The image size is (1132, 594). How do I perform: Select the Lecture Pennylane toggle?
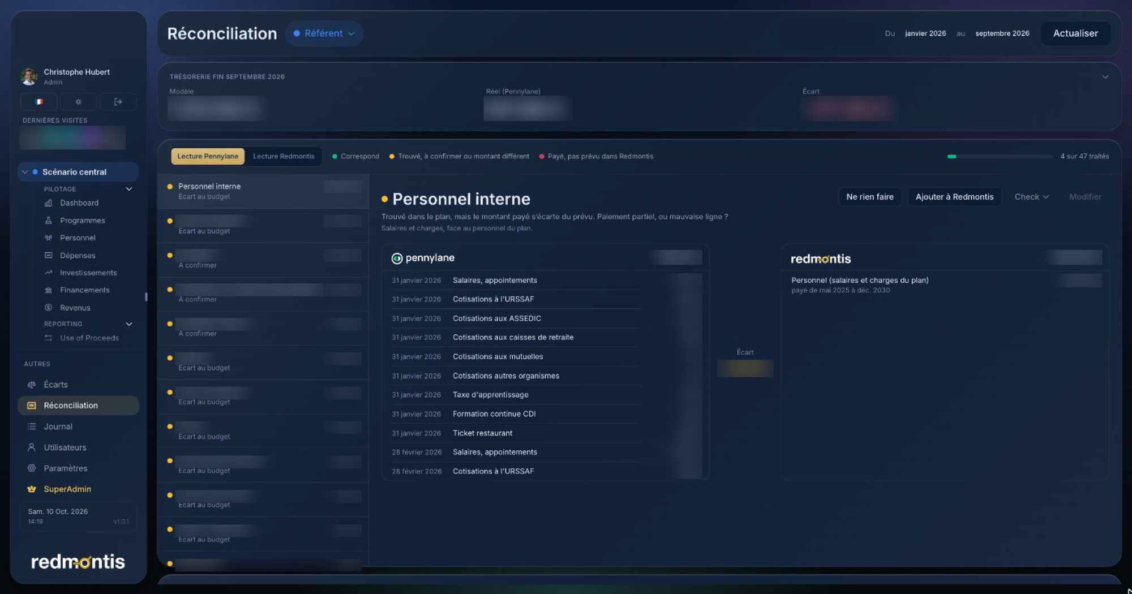(x=208, y=156)
